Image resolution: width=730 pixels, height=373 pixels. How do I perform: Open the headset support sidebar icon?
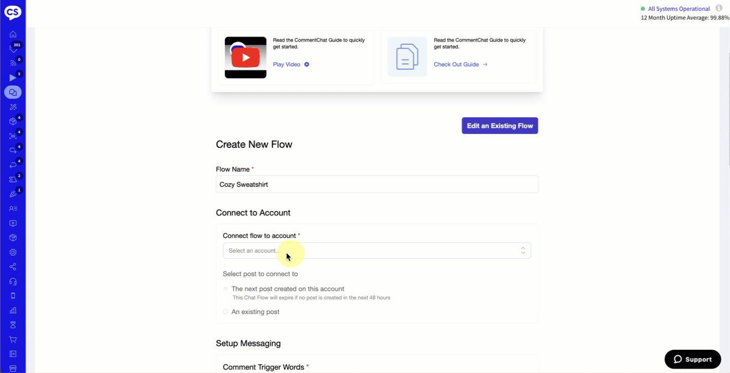pos(13,281)
